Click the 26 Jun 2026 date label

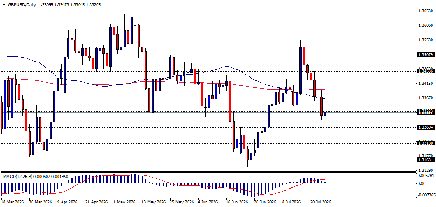[x=265, y=201]
